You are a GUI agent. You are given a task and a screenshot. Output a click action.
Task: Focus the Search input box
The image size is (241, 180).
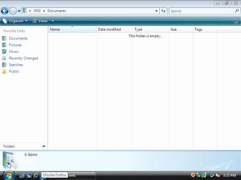tap(202, 11)
